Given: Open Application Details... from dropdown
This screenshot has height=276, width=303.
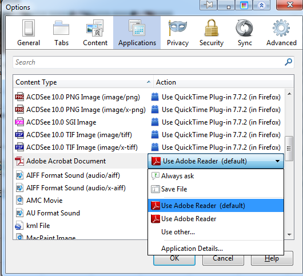Looking at the screenshot, I should [x=216, y=249].
